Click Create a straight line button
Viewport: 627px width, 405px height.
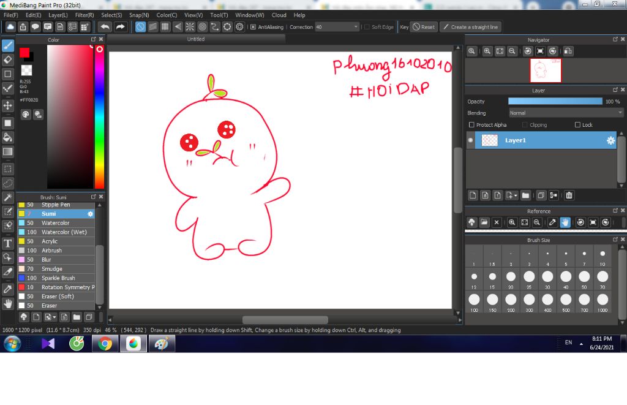(x=471, y=27)
